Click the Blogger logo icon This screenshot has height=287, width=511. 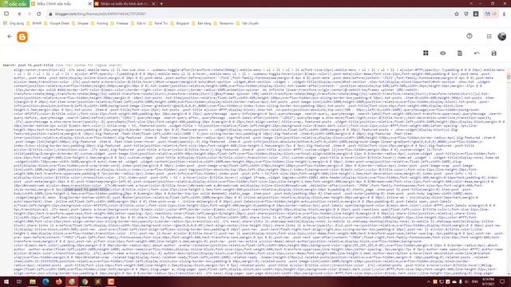22,37
